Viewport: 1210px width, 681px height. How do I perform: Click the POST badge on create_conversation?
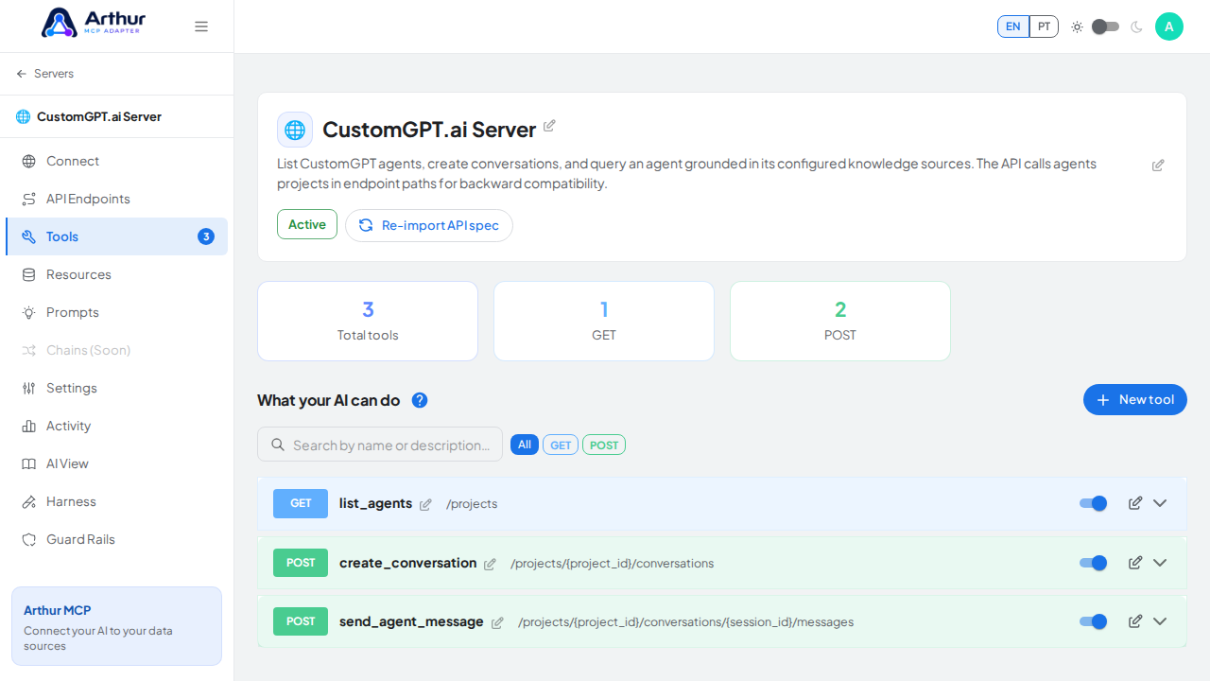pyautogui.click(x=301, y=563)
